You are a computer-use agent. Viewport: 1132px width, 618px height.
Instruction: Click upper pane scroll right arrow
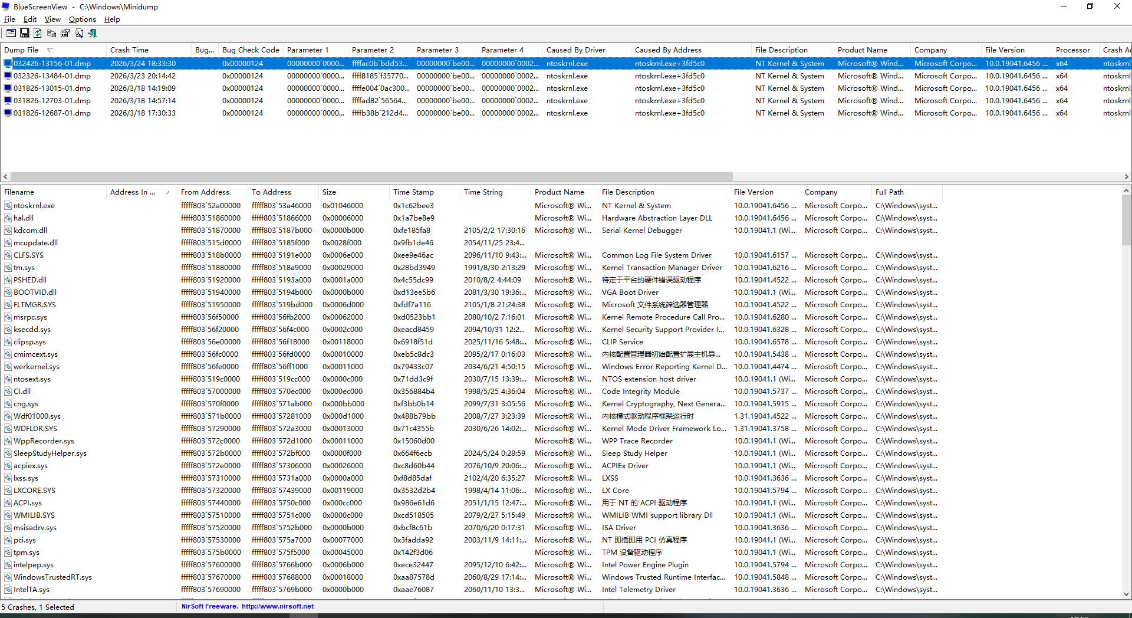[1126, 177]
